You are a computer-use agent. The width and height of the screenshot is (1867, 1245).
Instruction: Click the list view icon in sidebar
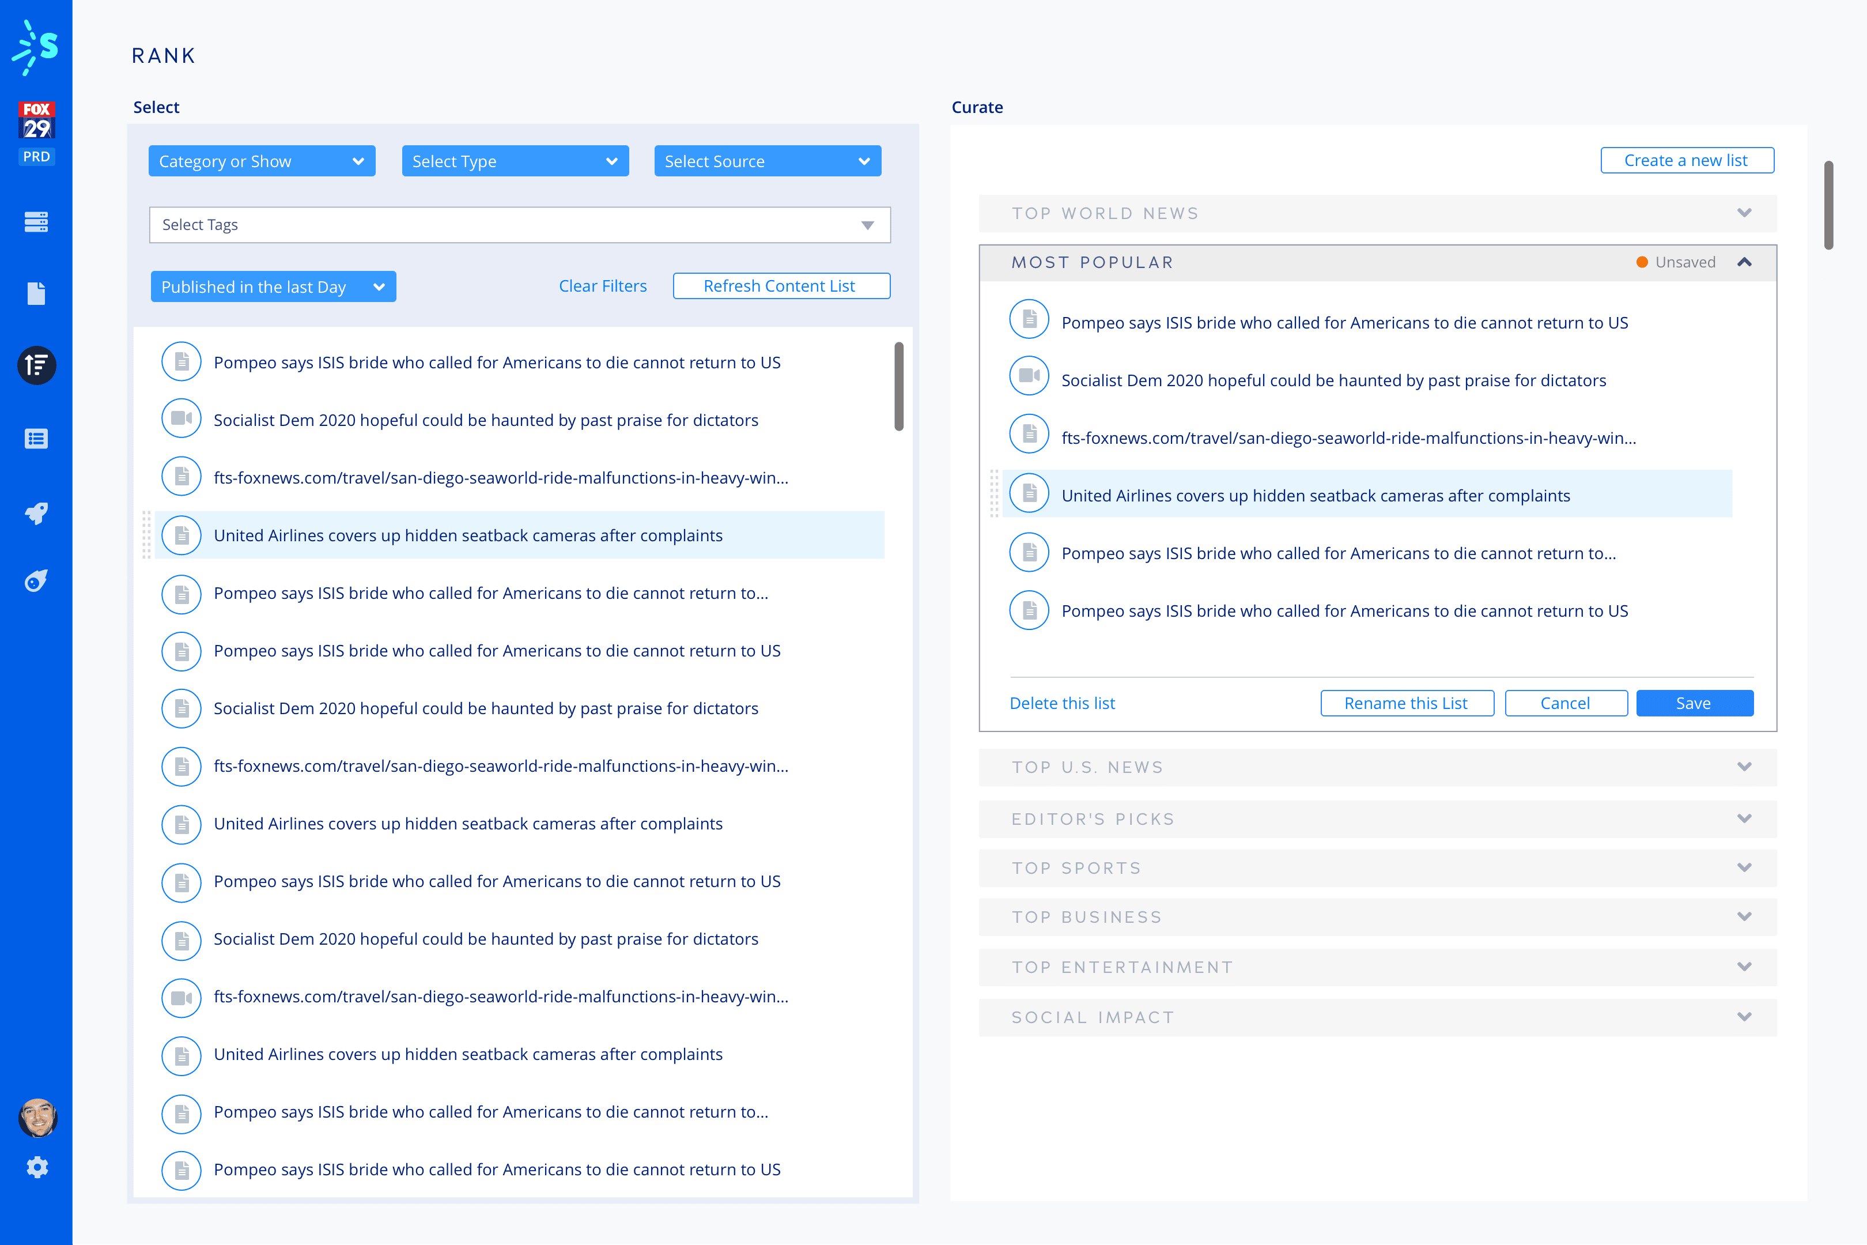click(x=36, y=439)
